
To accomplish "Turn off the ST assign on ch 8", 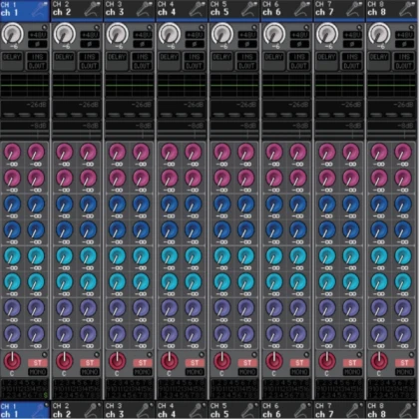I will (x=405, y=363).
